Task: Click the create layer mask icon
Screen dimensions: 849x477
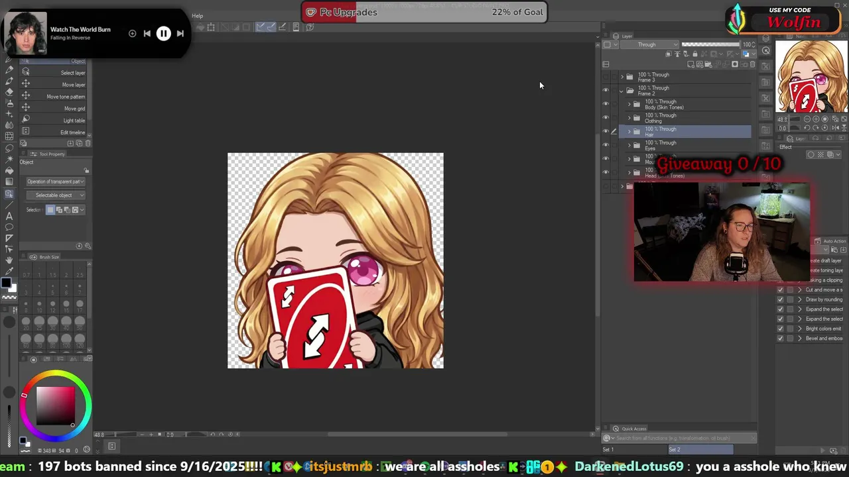Action: (734, 64)
